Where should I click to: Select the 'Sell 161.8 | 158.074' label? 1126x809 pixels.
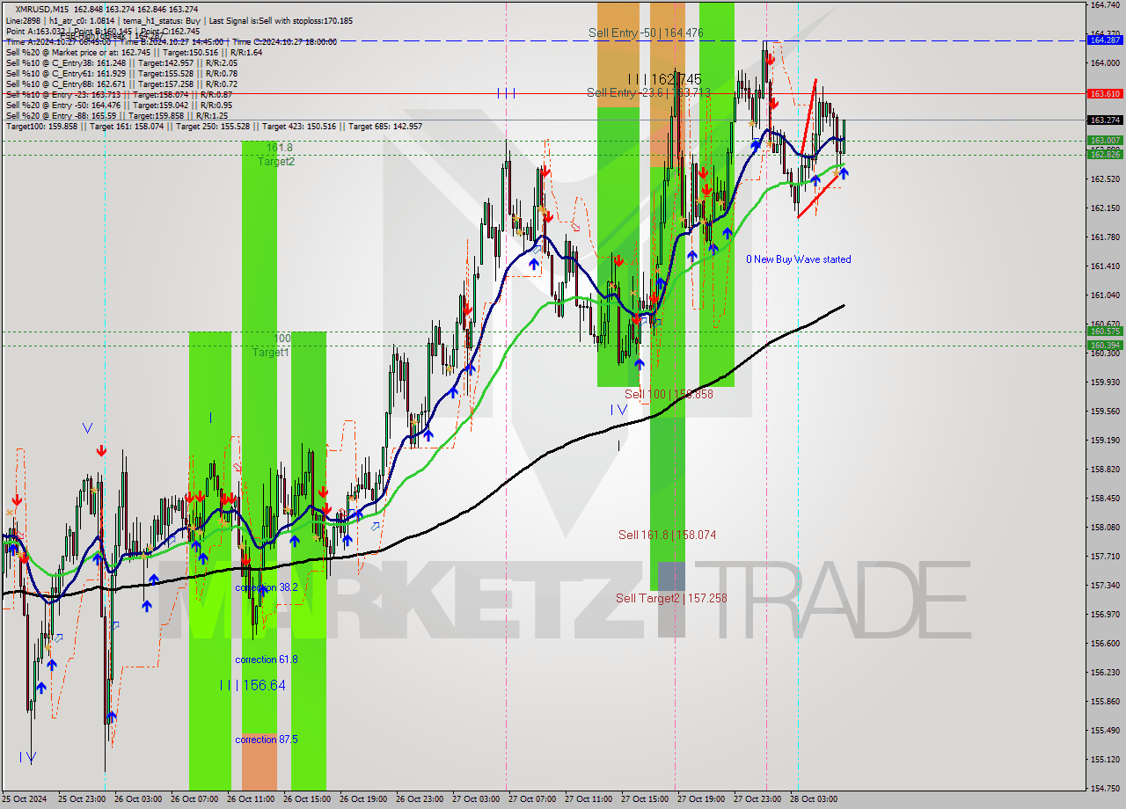click(667, 535)
